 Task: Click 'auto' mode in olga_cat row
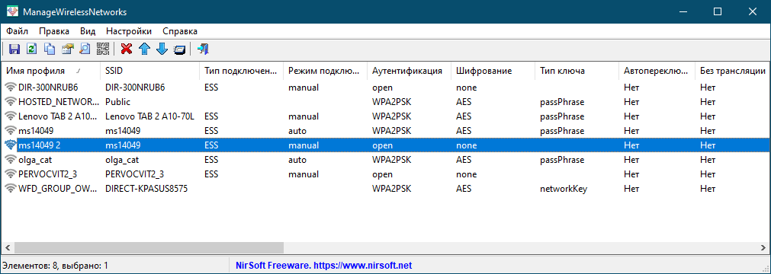point(297,160)
